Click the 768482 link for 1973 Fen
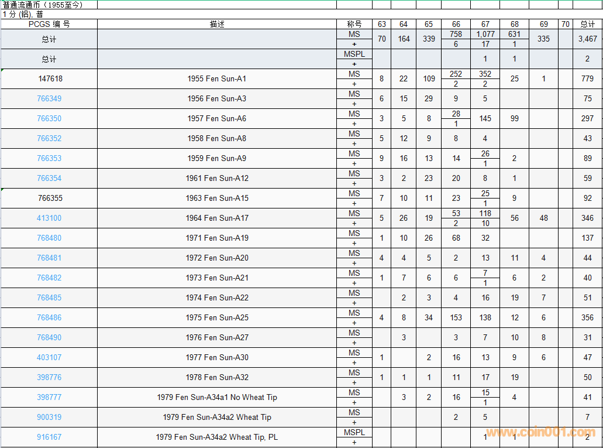Viewport: 603px width, 448px height. point(49,278)
